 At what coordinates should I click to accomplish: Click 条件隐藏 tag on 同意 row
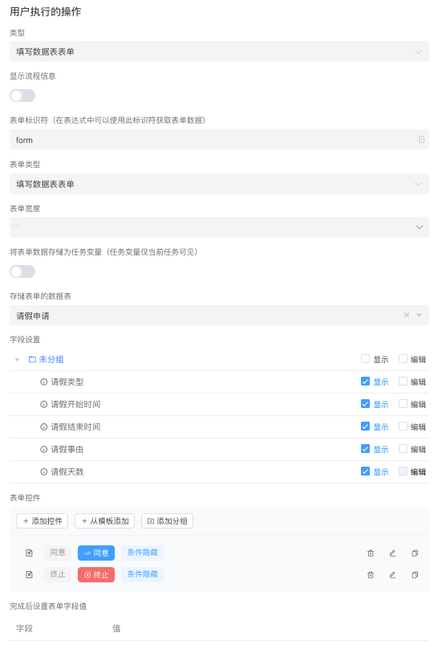[142, 553]
